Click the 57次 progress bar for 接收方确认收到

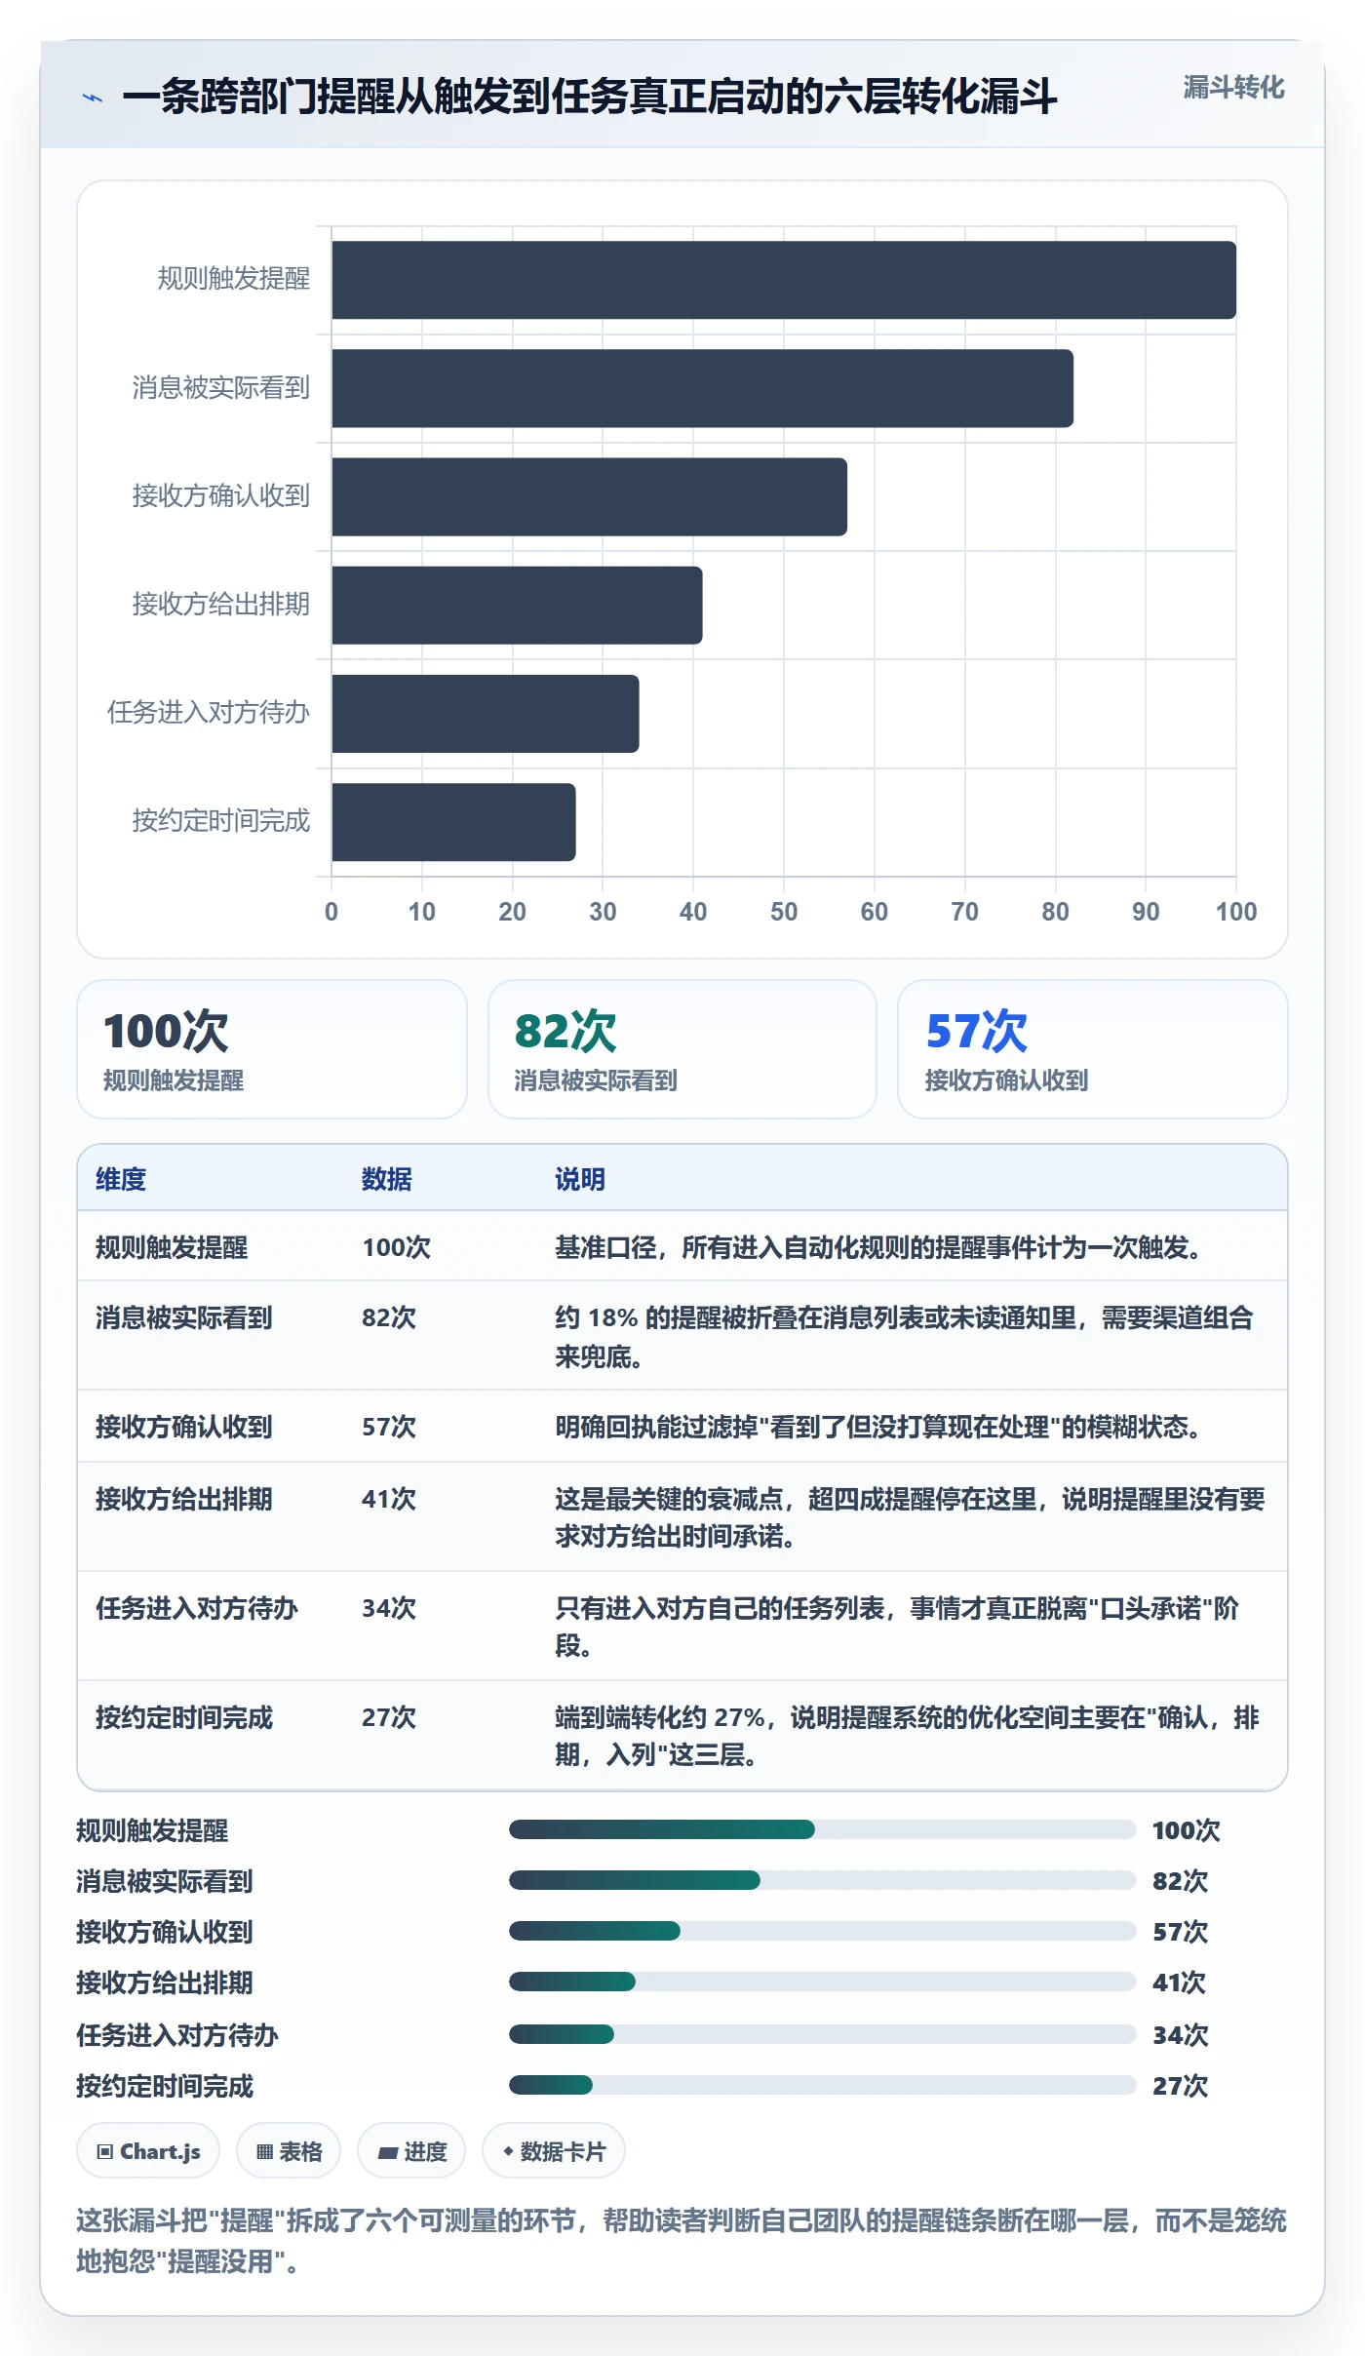click(822, 1931)
